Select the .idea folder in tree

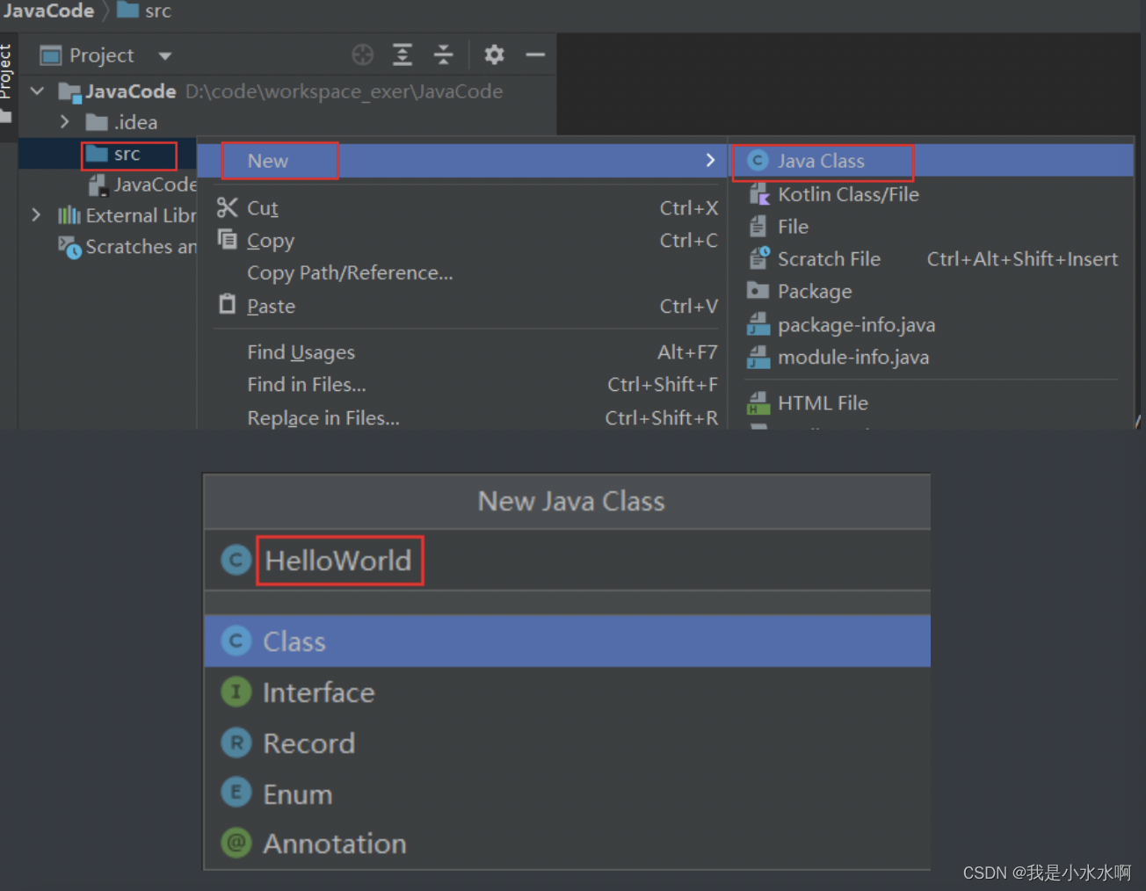(x=135, y=122)
